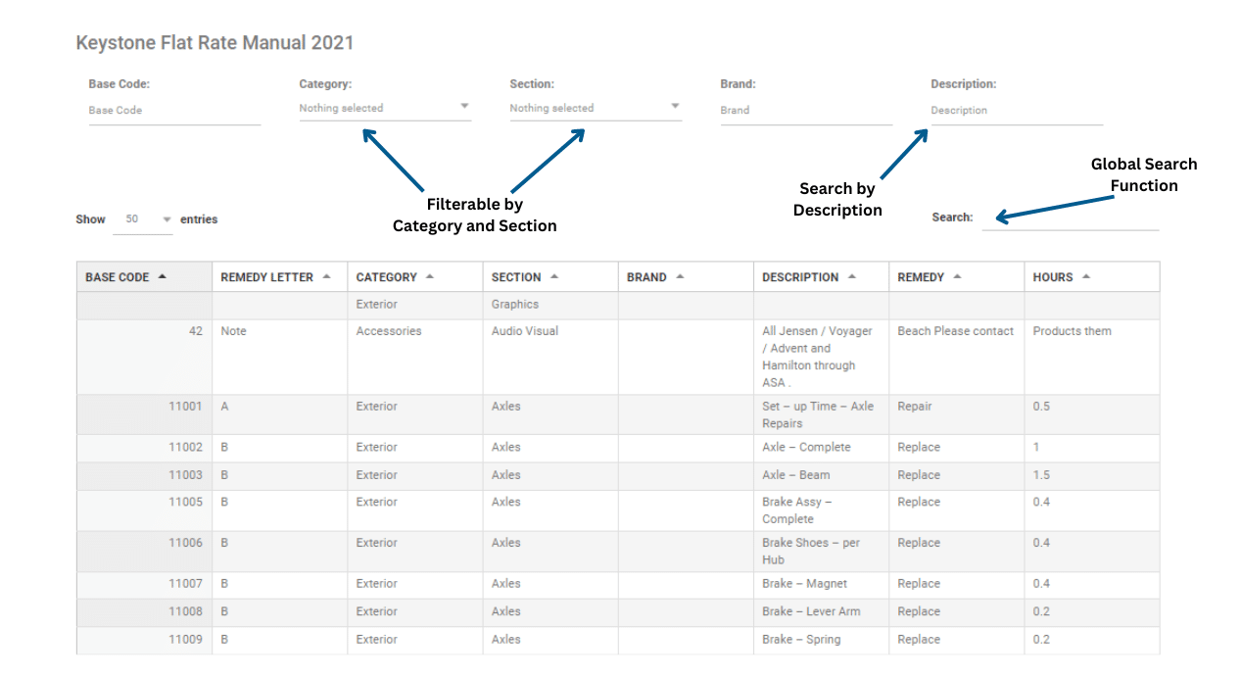Click base code 11009 cell
Viewport: 1241px width, 678px height.
pos(144,640)
